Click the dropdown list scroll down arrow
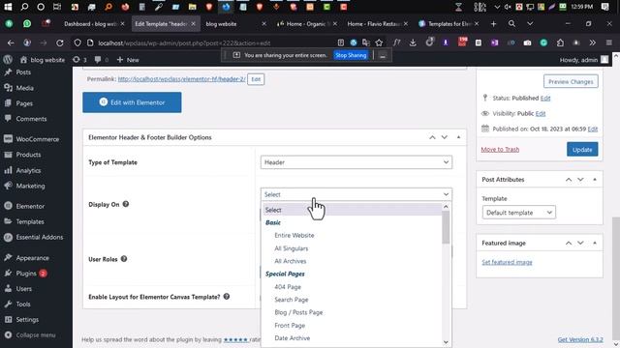The image size is (620, 348). click(x=446, y=342)
